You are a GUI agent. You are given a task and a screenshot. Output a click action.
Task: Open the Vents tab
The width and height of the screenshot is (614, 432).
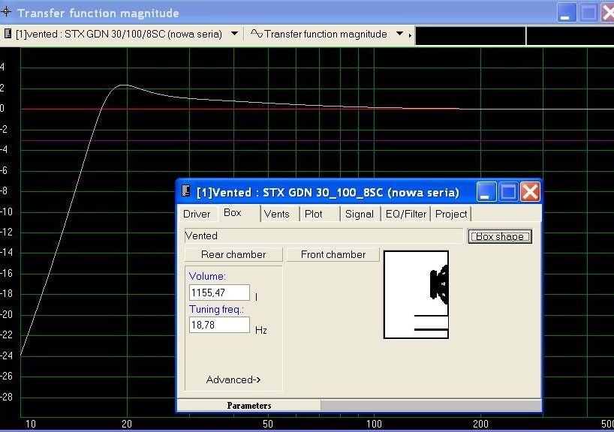276,214
